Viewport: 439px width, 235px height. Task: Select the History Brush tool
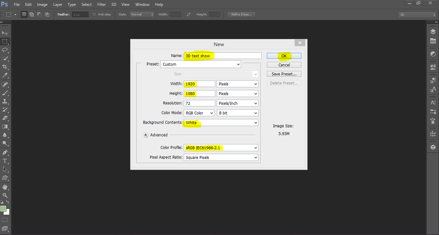point(5,110)
